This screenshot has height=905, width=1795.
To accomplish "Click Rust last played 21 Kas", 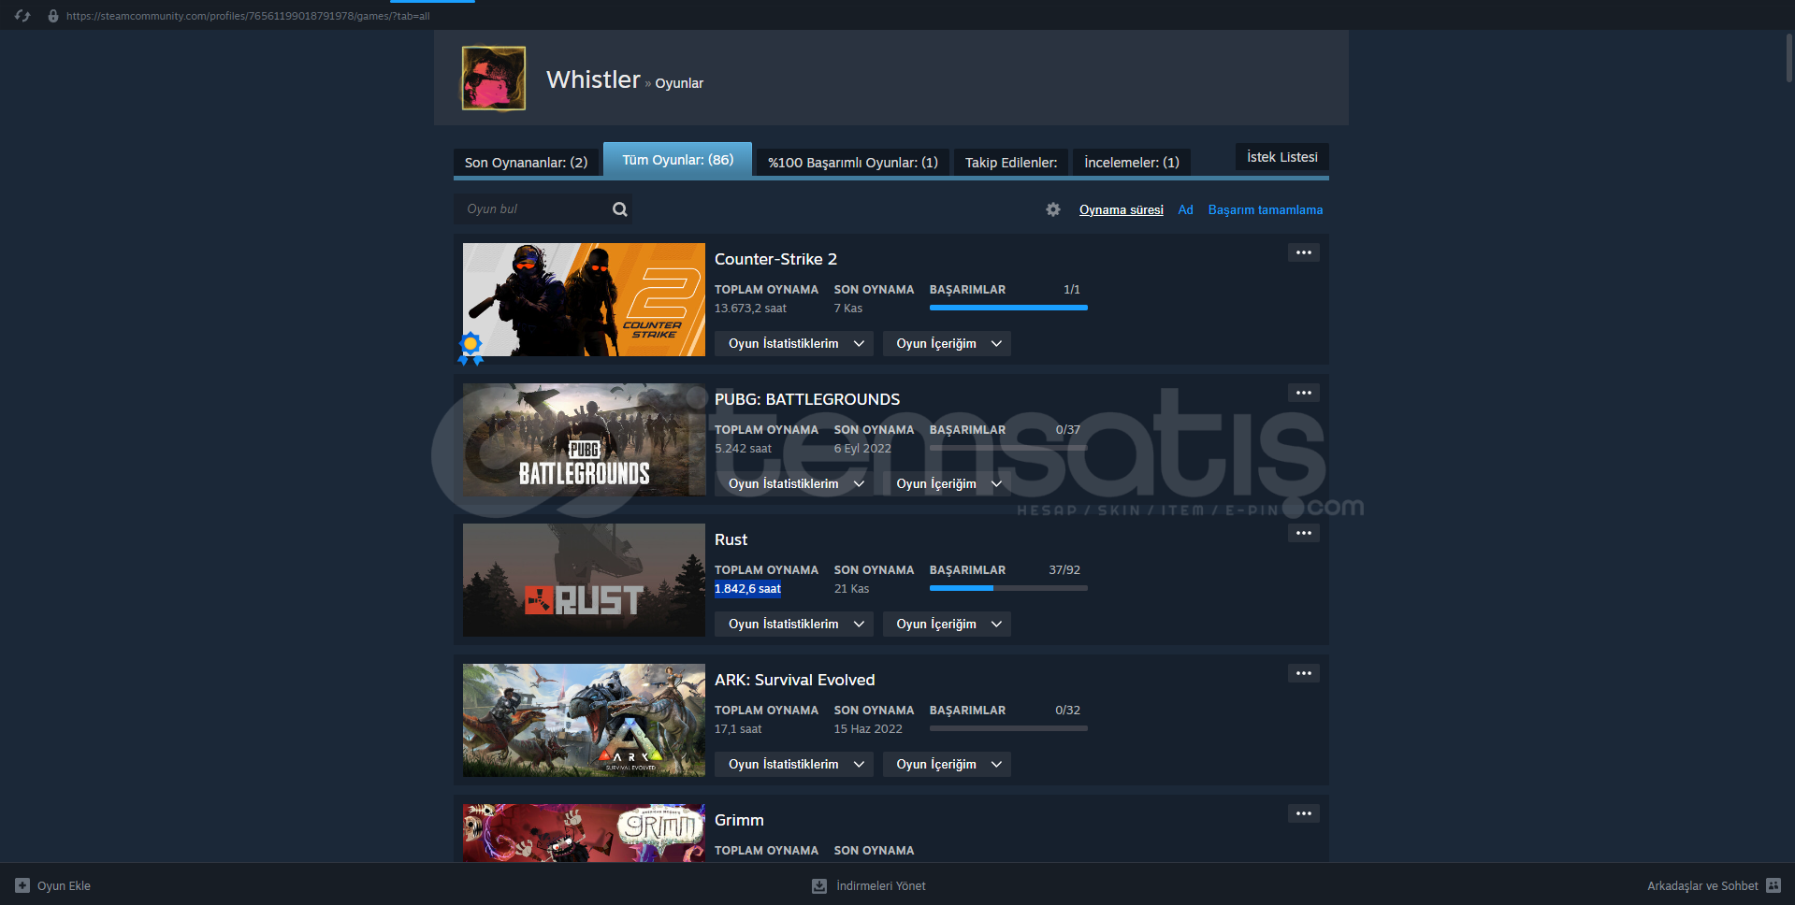I will (851, 589).
